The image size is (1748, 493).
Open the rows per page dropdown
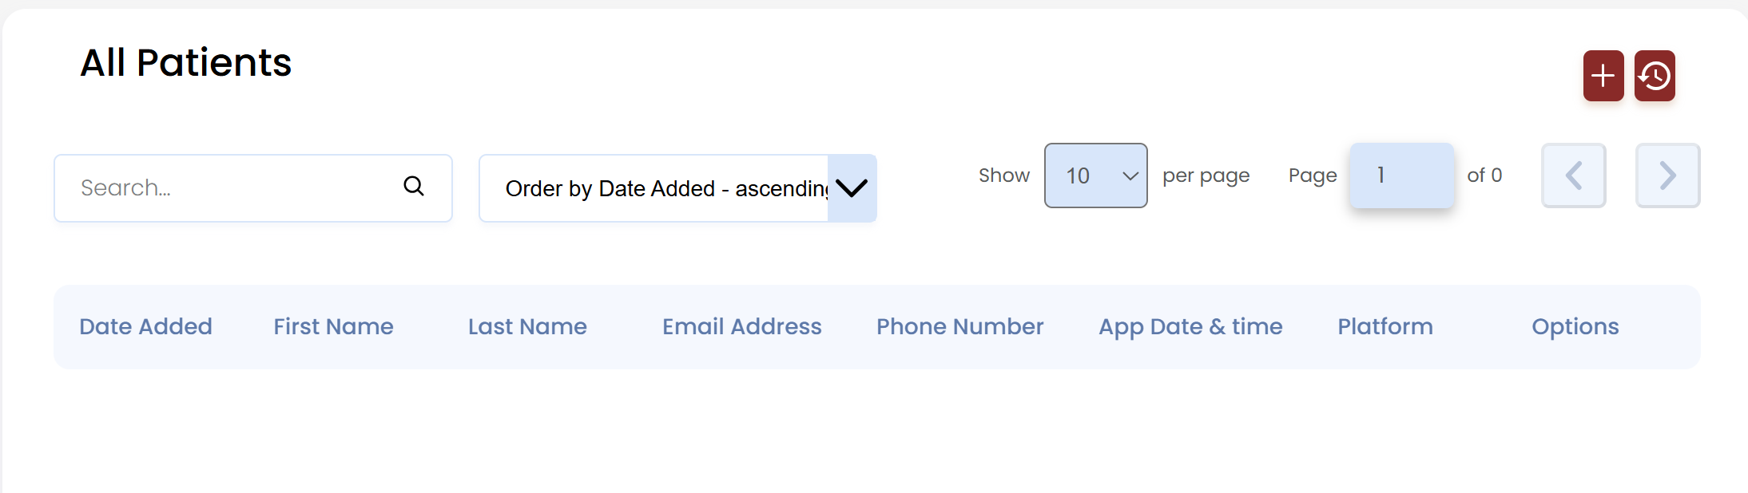tap(1095, 176)
